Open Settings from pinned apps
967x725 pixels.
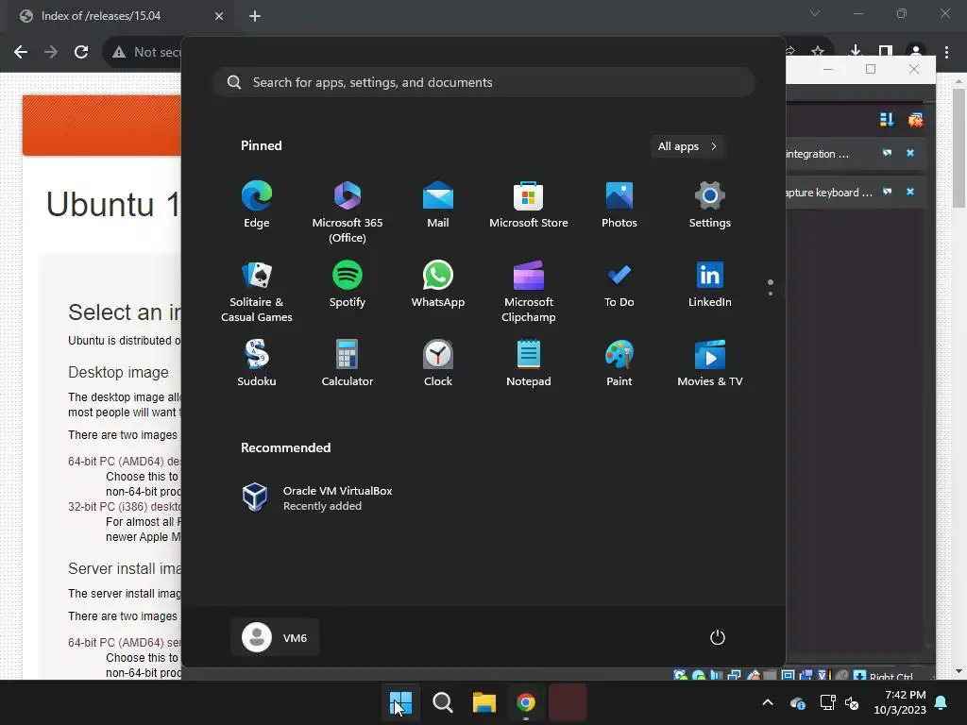(710, 205)
